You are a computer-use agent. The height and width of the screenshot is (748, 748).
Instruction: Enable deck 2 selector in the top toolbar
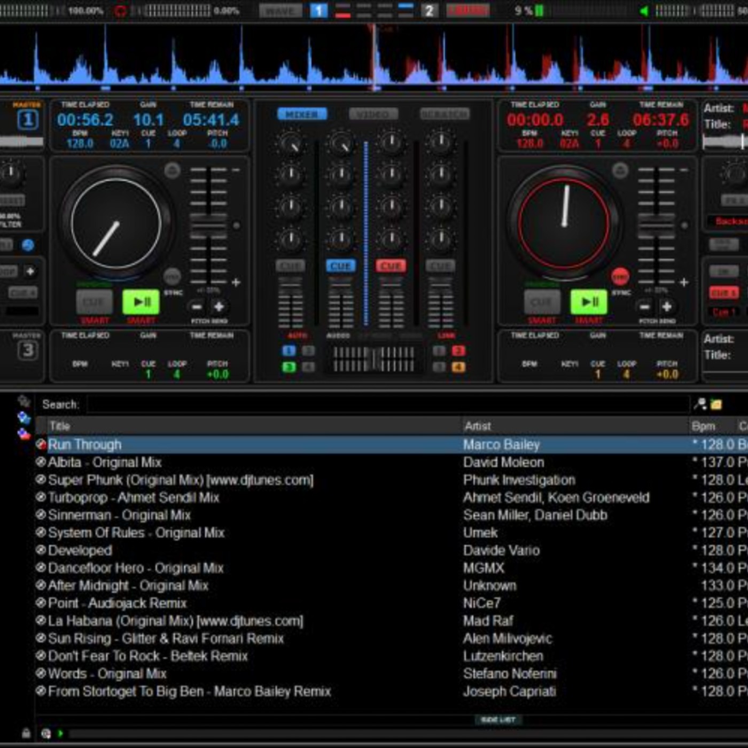428,11
